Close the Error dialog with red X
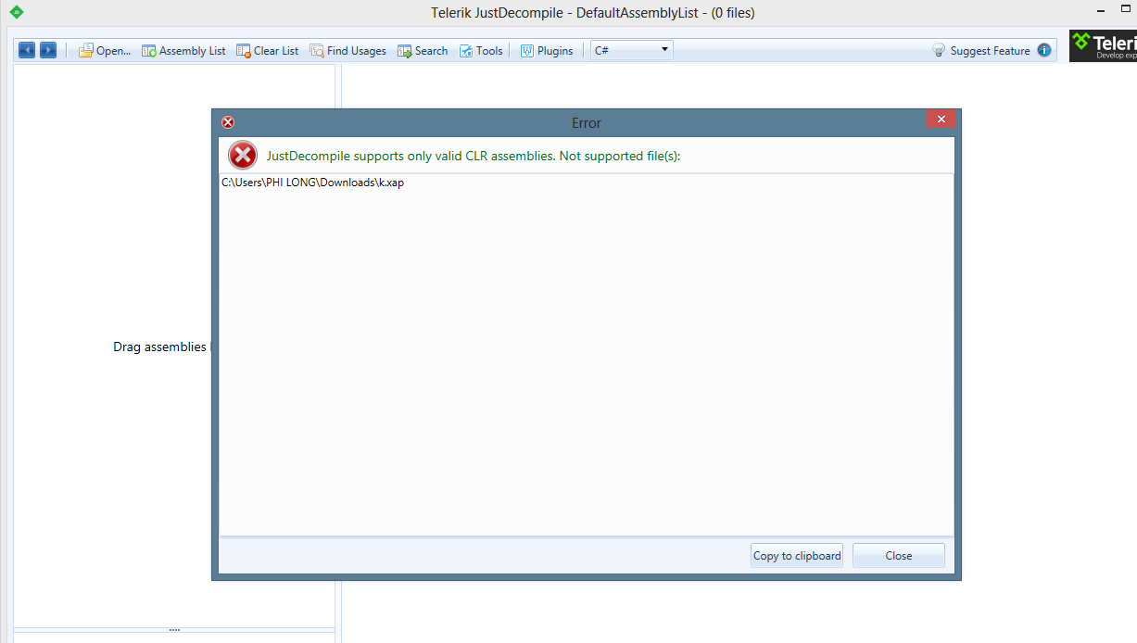 click(941, 120)
